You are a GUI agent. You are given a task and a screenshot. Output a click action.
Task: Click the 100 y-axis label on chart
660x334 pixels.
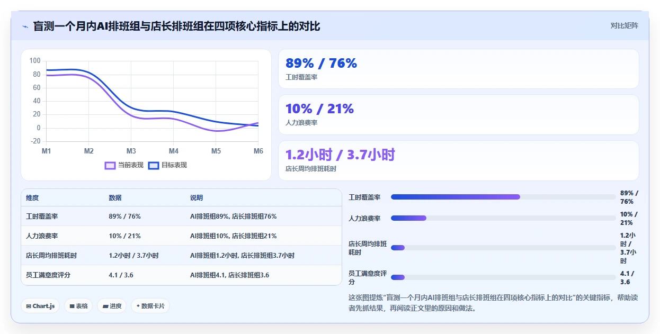[x=34, y=61]
